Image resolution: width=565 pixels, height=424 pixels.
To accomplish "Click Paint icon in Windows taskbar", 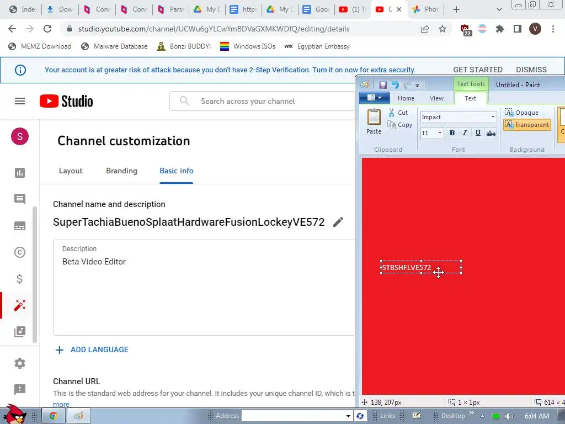I will coord(79,416).
